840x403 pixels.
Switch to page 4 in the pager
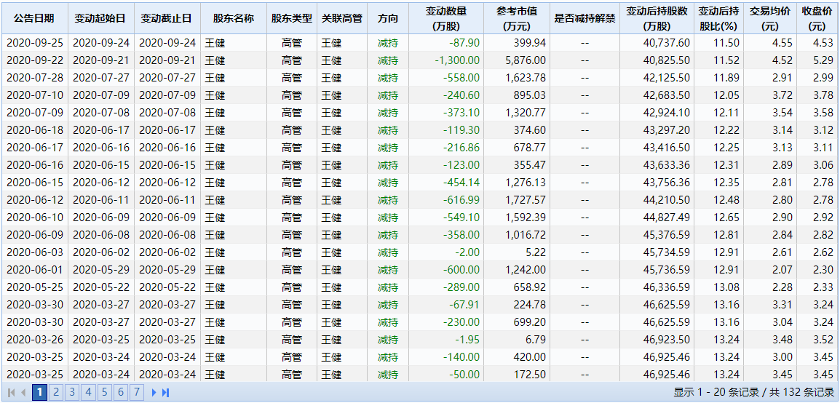pyautogui.click(x=88, y=393)
